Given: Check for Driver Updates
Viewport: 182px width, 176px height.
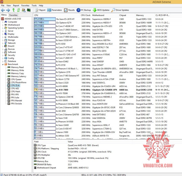Looking at the screenshot, I should click(x=120, y=10).
